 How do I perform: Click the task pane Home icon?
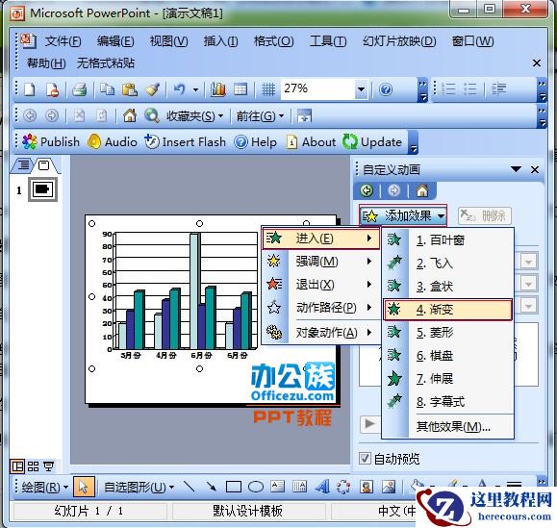coord(422,190)
